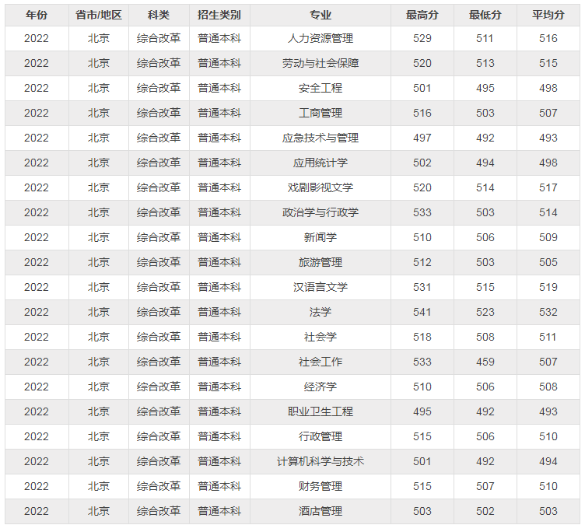Select the average score 519 for 汉语言文学

click(x=548, y=287)
